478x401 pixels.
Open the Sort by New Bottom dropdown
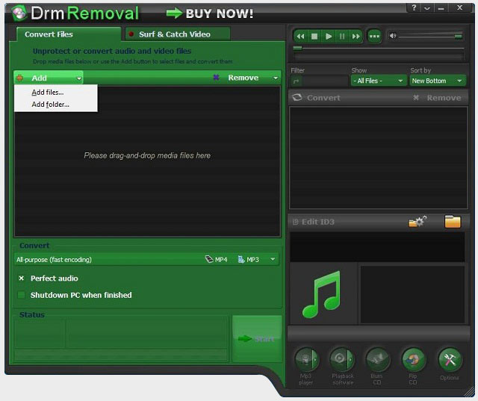coord(438,81)
